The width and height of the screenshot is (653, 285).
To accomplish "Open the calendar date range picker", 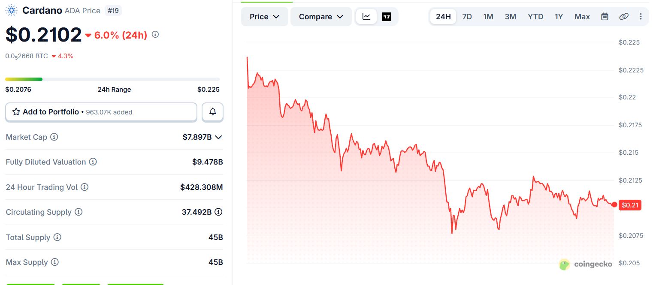I will pos(605,17).
